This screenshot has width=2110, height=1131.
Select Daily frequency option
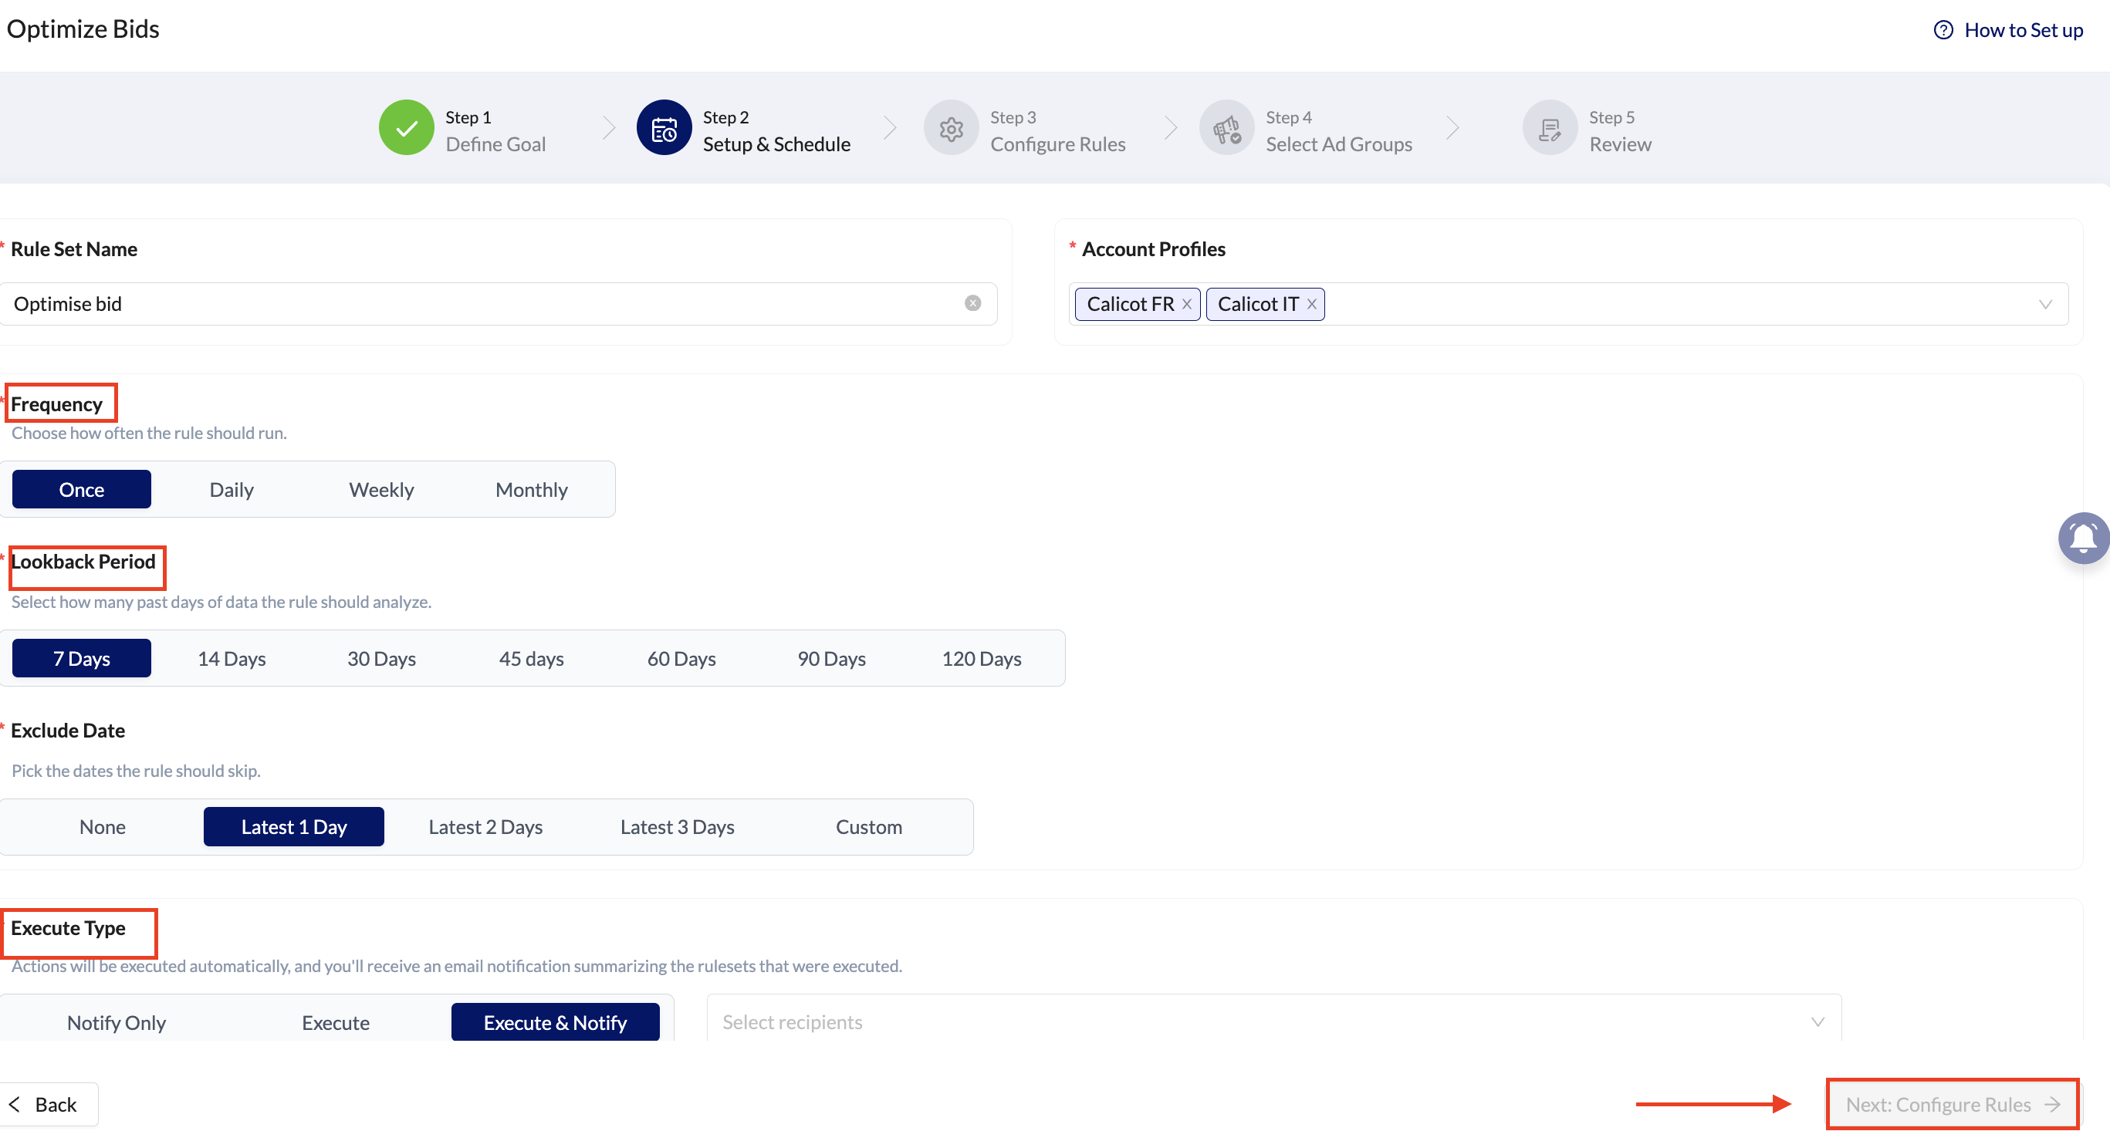231,489
